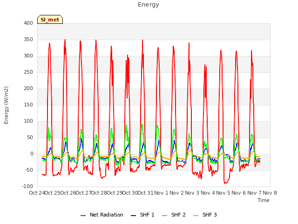
Task: Click the Energy (W/m2) axis label
Action: coord(6,105)
